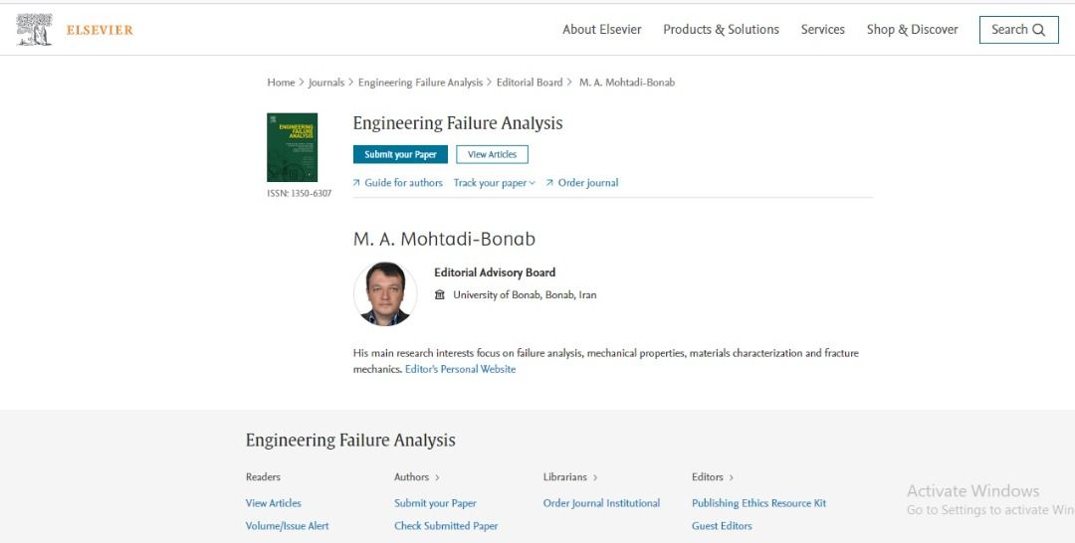Open the Order journal link
Screen dimensions: 1075x543
pos(582,183)
